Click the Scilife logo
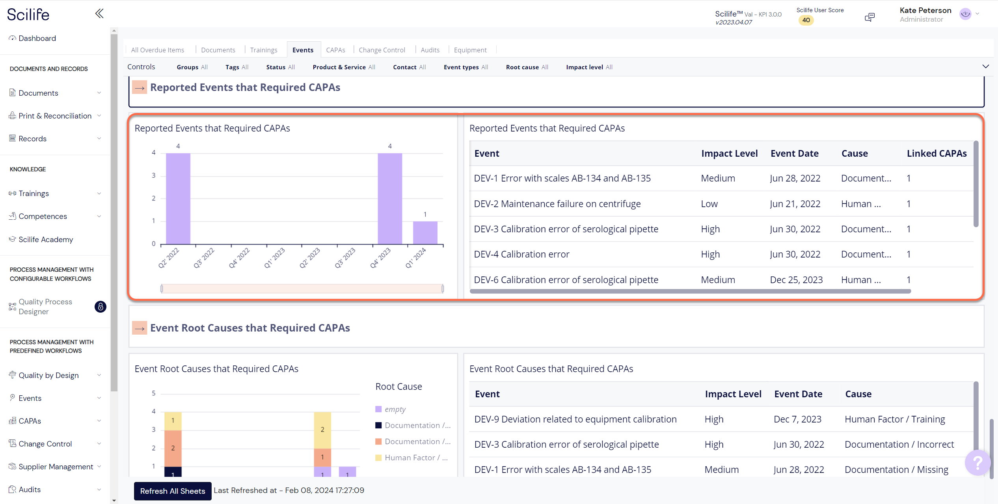998x504 pixels. [28, 14]
